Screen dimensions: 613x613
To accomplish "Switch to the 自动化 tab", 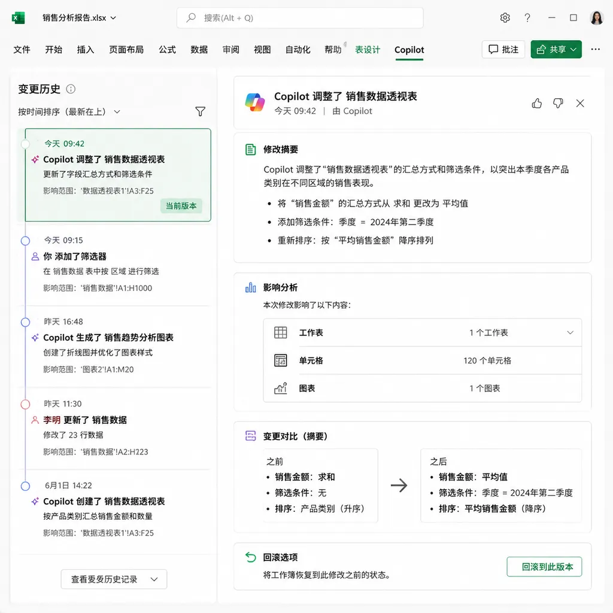I will [298, 50].
